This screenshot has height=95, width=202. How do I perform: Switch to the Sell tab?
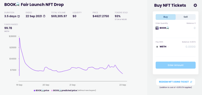[x=186, y=17]
